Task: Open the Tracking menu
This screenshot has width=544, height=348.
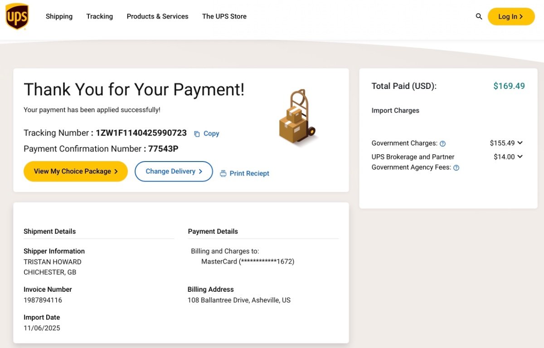Action: tap(100, 16)
